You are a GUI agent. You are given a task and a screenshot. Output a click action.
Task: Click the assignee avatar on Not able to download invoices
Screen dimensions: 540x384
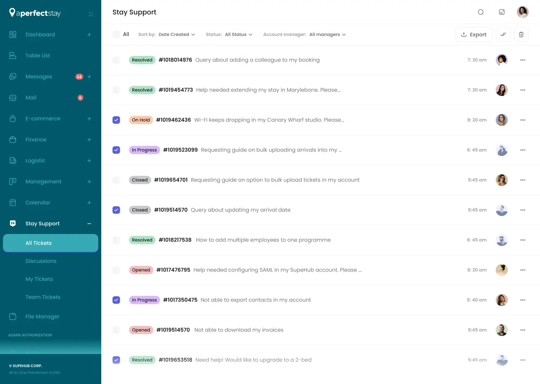(x=502, y=330)
